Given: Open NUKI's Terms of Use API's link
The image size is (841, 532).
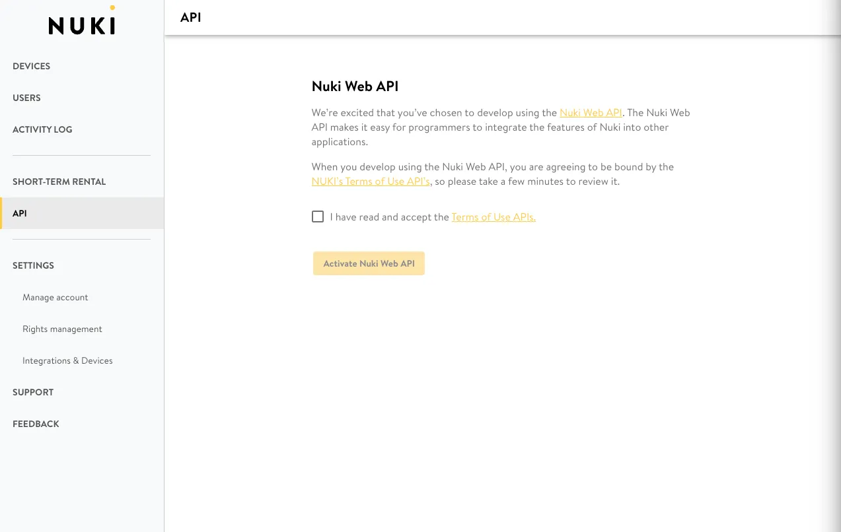Looking at the screenshot, I should coord(371,182).
